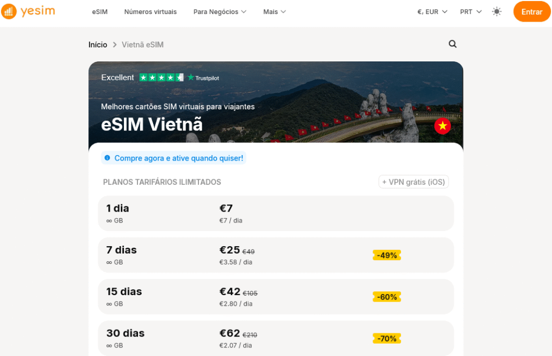Toggle light/dark theme with the sun icon
The height and width of the screenshot is (356, 552).
[496, 11]
